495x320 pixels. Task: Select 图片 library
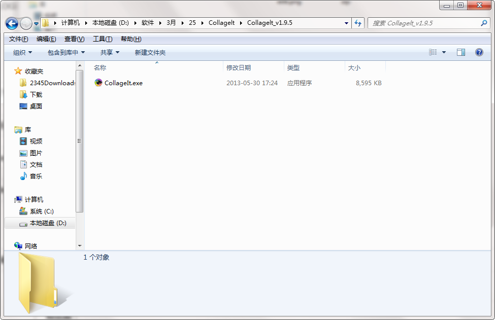click(x=36, y=153)
